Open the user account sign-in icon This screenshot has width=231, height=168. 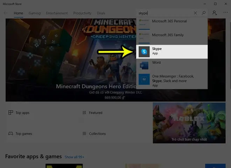pos(215,13)
